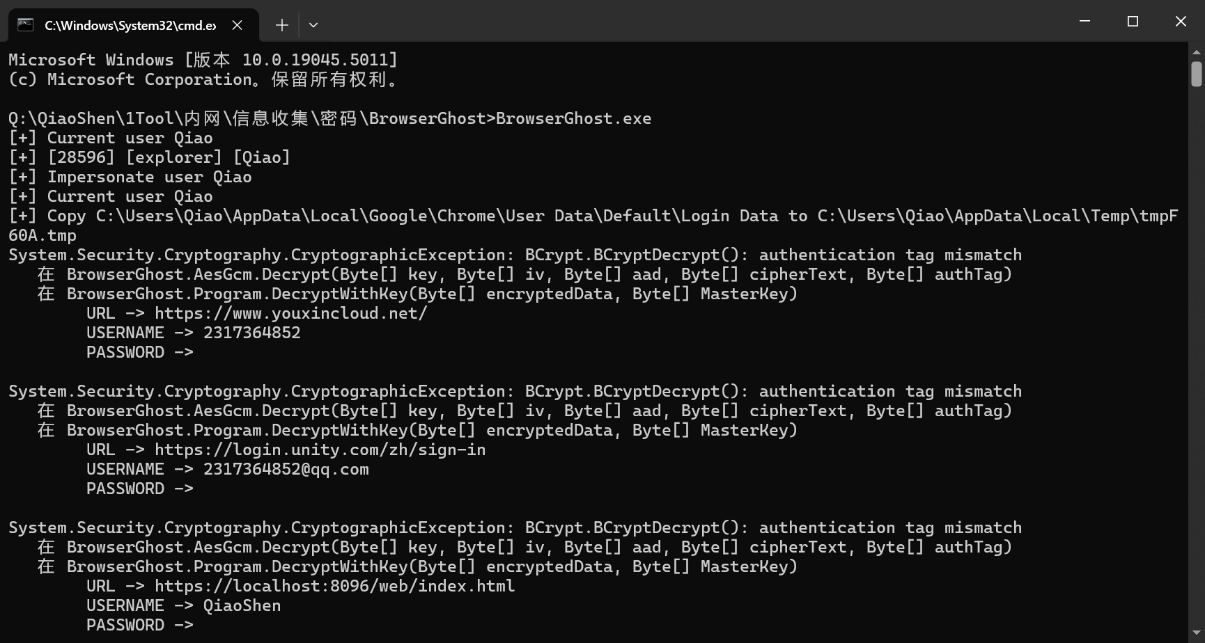Image resolution: width=1205 pixels, height=643 pixels.
Task: Click the cmd icon in the tab
Action: [x=26, y=25]
